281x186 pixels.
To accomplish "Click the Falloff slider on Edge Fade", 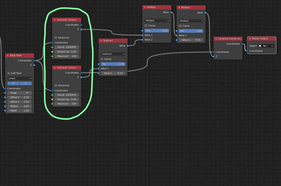I will pos(19,111).
